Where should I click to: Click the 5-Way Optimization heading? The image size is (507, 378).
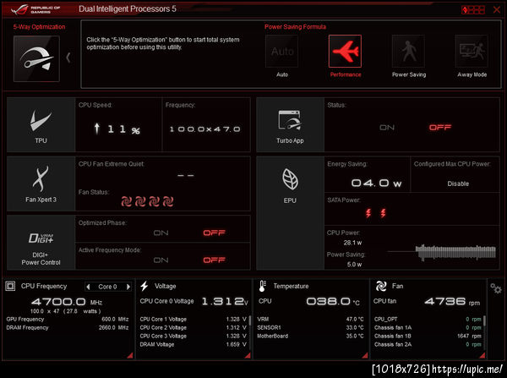pyautogui.click(x=39, y=27)
